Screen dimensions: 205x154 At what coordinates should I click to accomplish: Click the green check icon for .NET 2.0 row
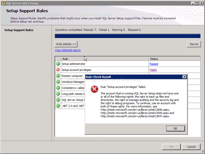58,106
